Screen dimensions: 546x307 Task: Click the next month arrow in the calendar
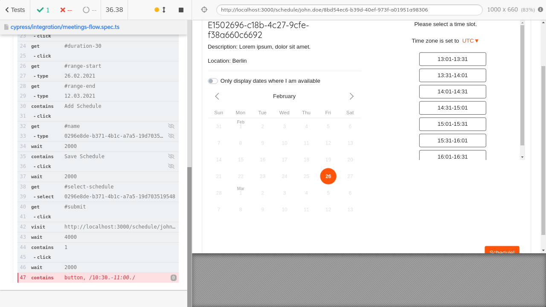pyautogui.click(x=351, y=96)
